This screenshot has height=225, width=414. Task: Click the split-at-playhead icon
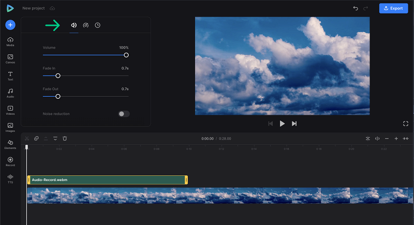coord(377,139)
